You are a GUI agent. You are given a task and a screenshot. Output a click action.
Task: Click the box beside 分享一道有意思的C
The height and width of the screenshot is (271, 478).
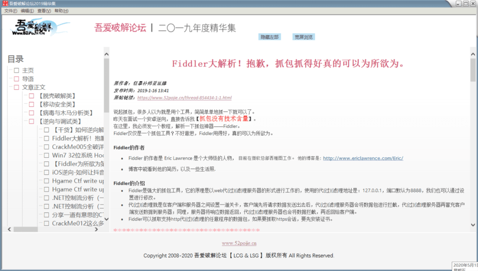click(x=46, y=215)
